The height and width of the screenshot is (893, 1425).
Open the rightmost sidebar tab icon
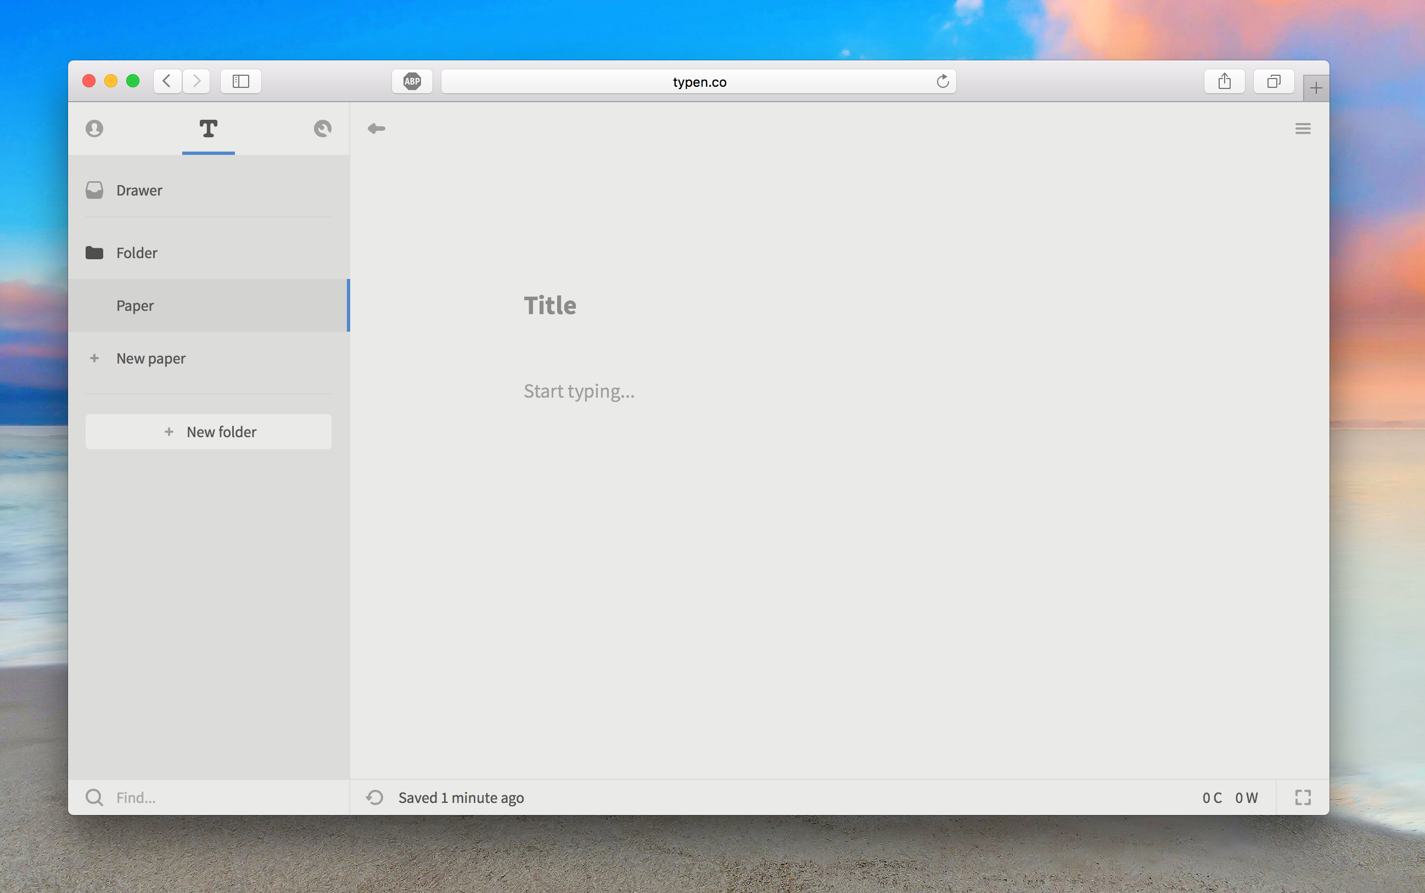point(322,128)
